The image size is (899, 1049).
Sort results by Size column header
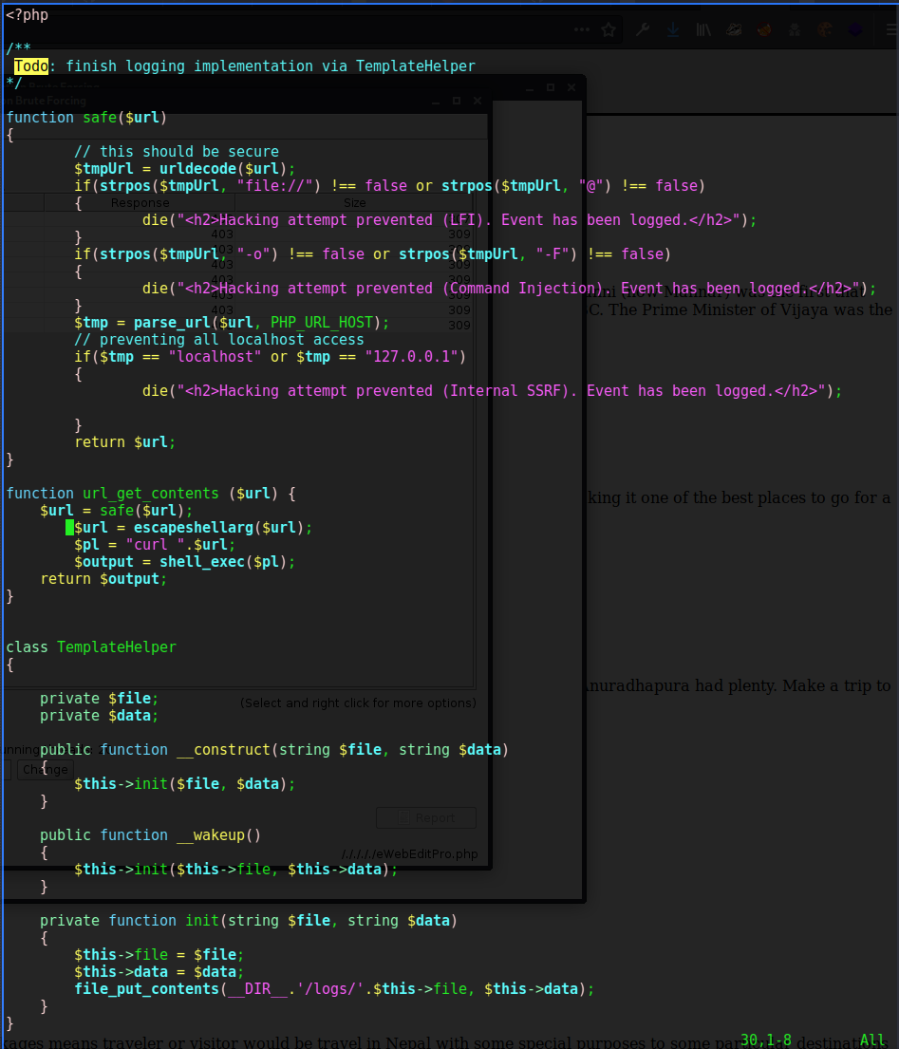[354, 202]
